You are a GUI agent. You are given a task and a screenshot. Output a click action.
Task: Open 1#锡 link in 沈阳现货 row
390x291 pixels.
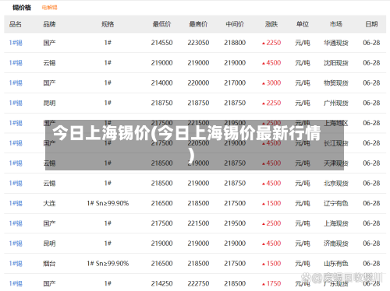16,63
